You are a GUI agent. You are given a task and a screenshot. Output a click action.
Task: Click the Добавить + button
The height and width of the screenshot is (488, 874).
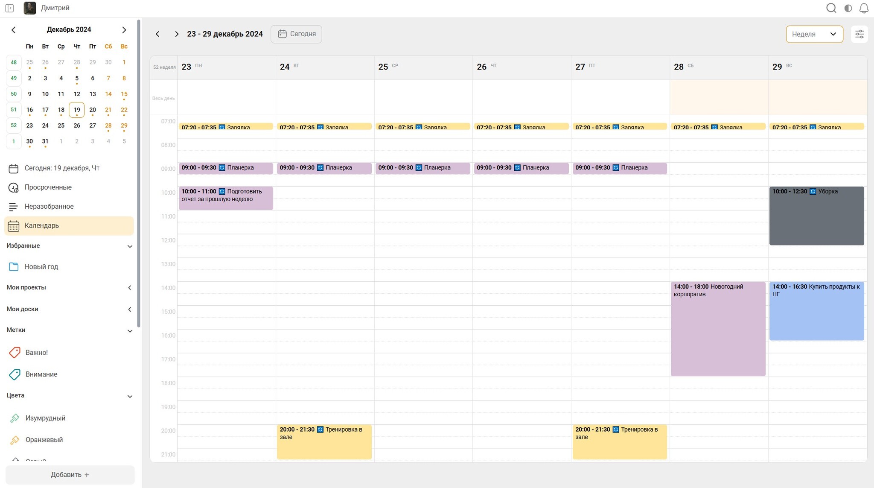pyautogui.click(x=70, y=475)
